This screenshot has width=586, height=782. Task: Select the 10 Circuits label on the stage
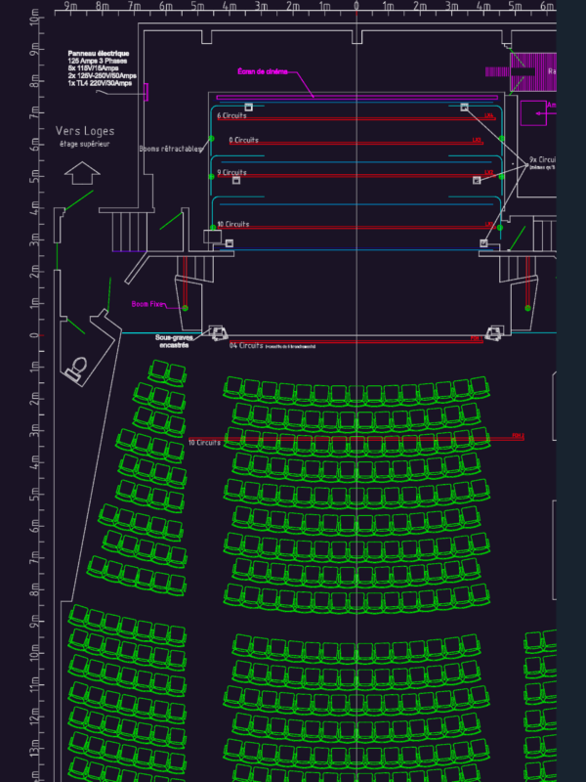[233, 224]
